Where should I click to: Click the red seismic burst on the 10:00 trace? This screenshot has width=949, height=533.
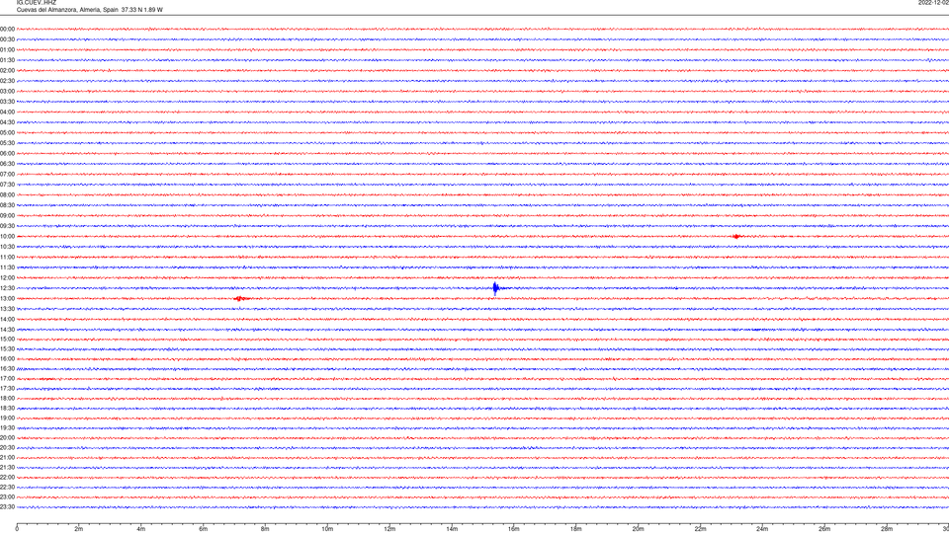pos(735,236)
